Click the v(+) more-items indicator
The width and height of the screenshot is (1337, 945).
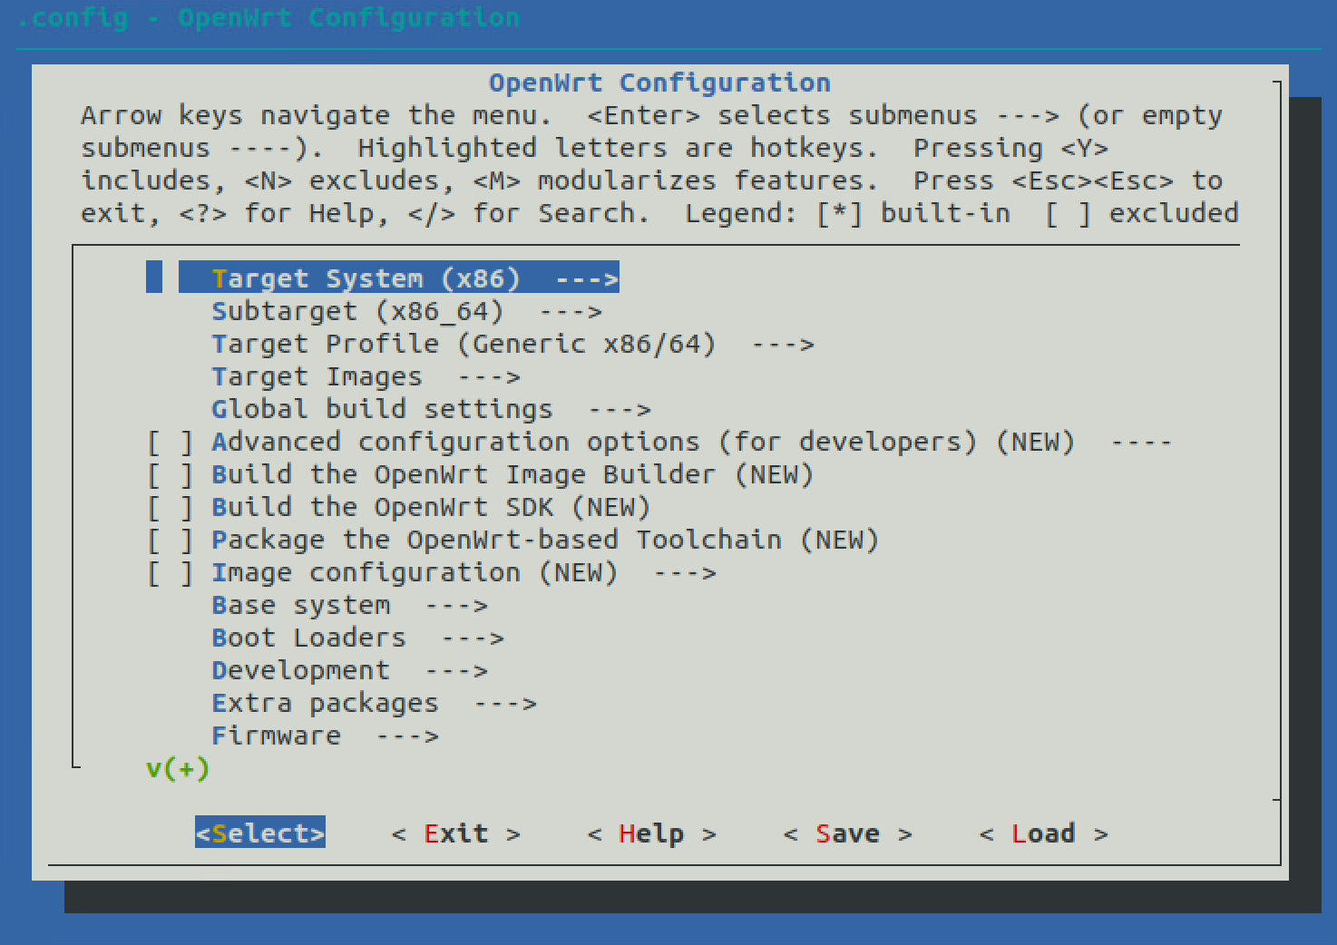click(x=178, y=769)
